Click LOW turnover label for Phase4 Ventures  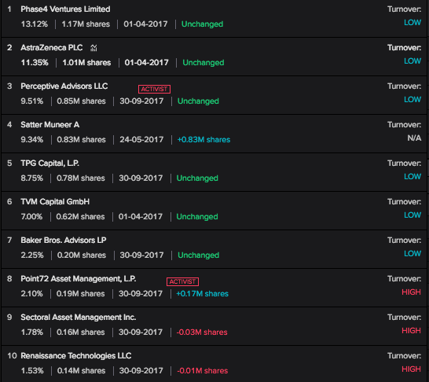point(412,23)
